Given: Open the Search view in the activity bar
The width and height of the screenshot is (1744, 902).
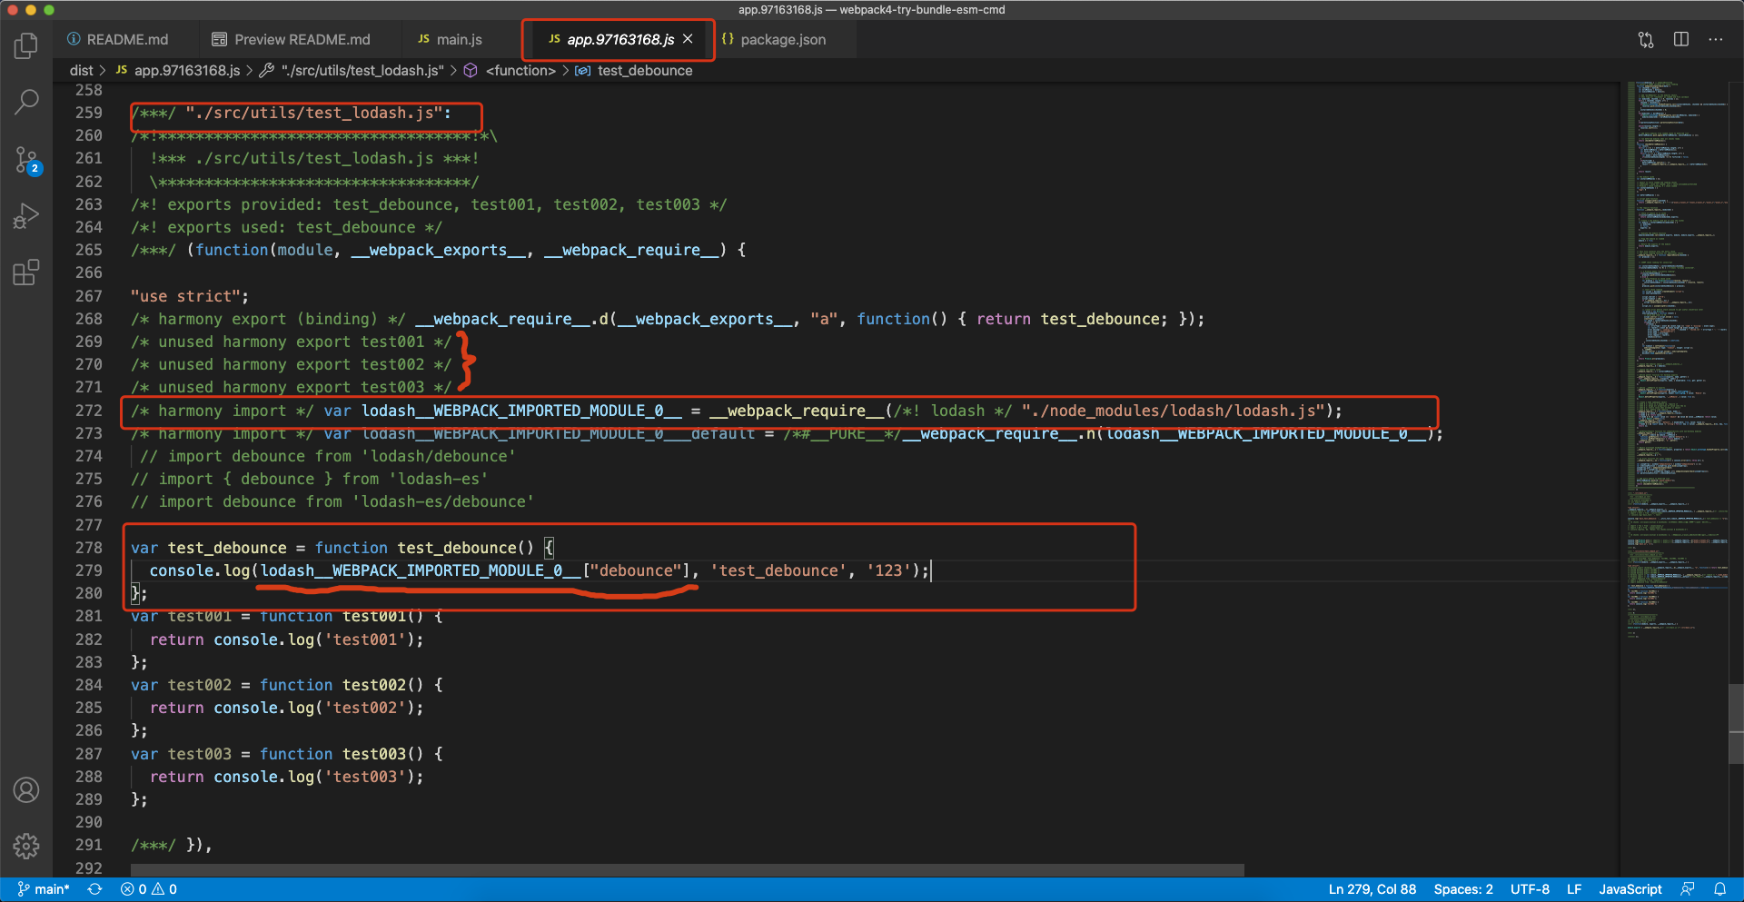Looking at the screenshot, I should coord(26,102).
